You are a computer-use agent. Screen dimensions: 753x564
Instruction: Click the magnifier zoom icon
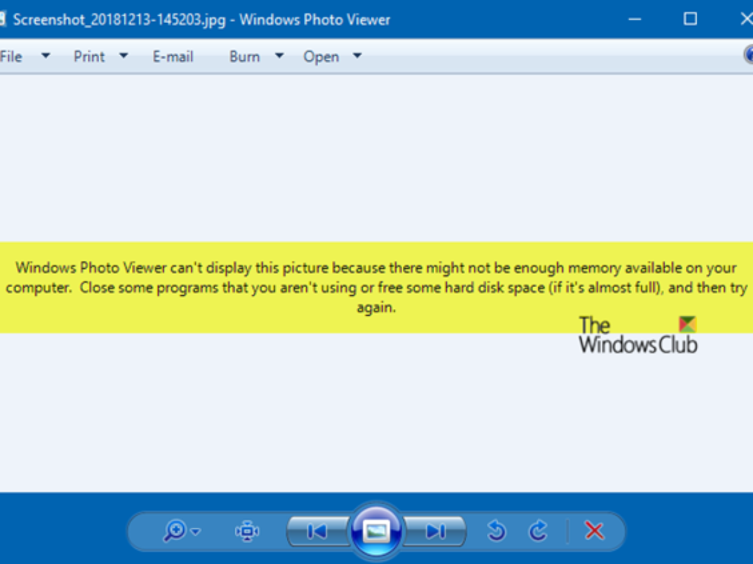click(x=174, y=531)
